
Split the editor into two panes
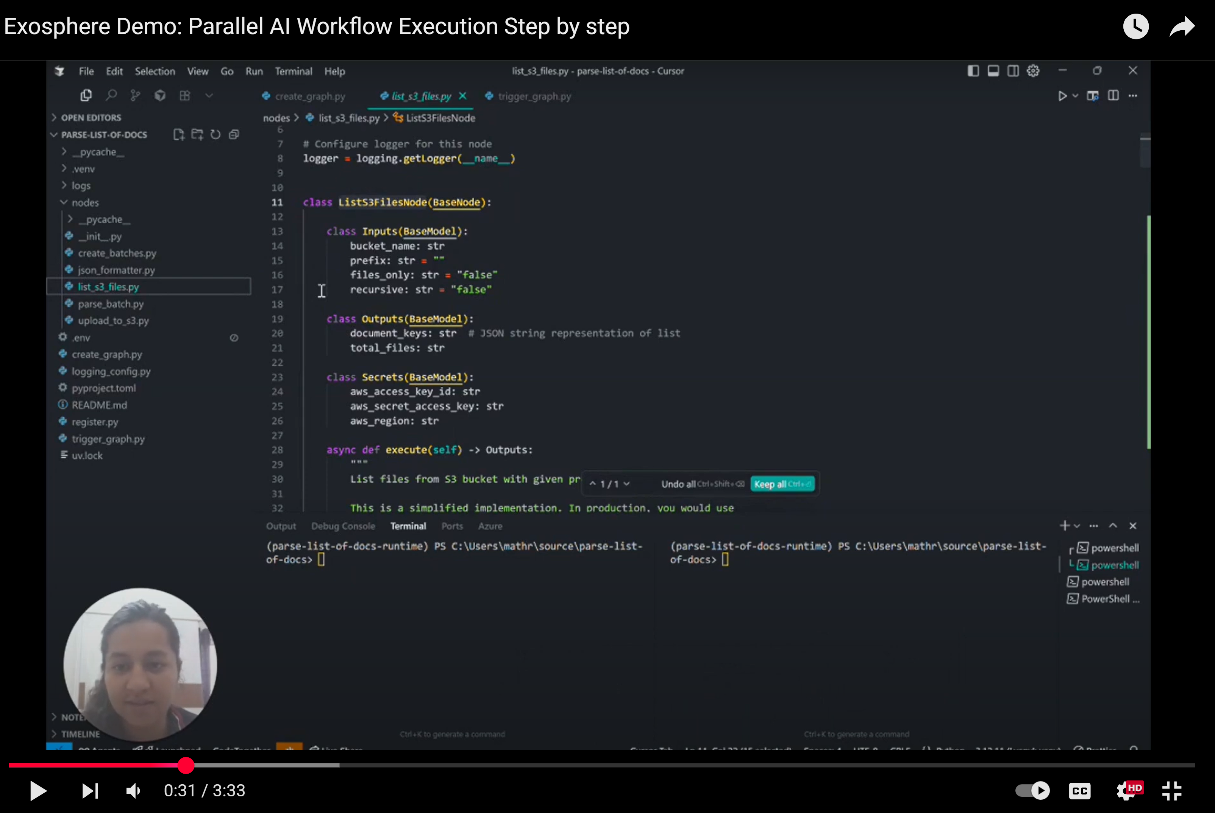click(1114, 96)
